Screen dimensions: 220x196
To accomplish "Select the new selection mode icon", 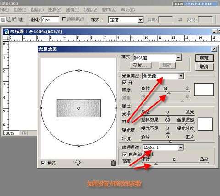I will [x=3, y=20].
